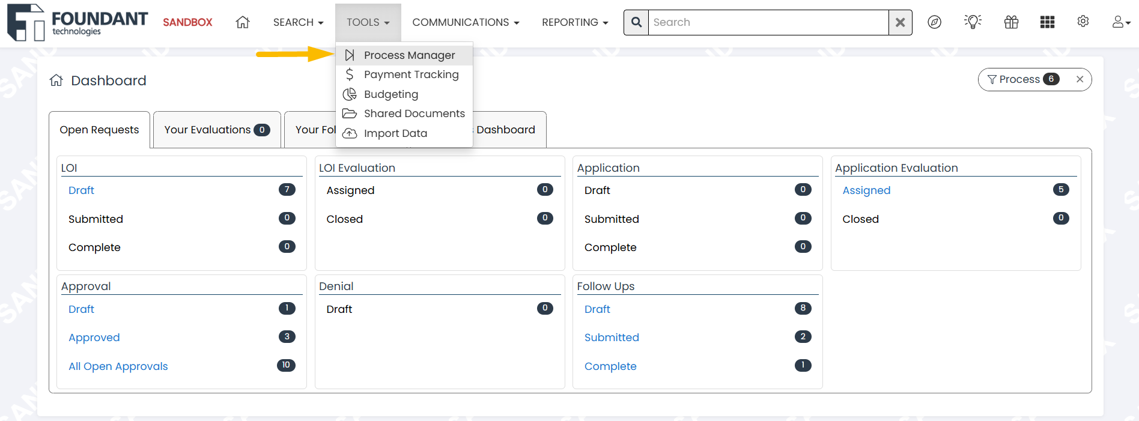The width and height of the screenshot is (1139, 421).
Task: Click the Foundant Technologies logo
Action: coord(77,23)
